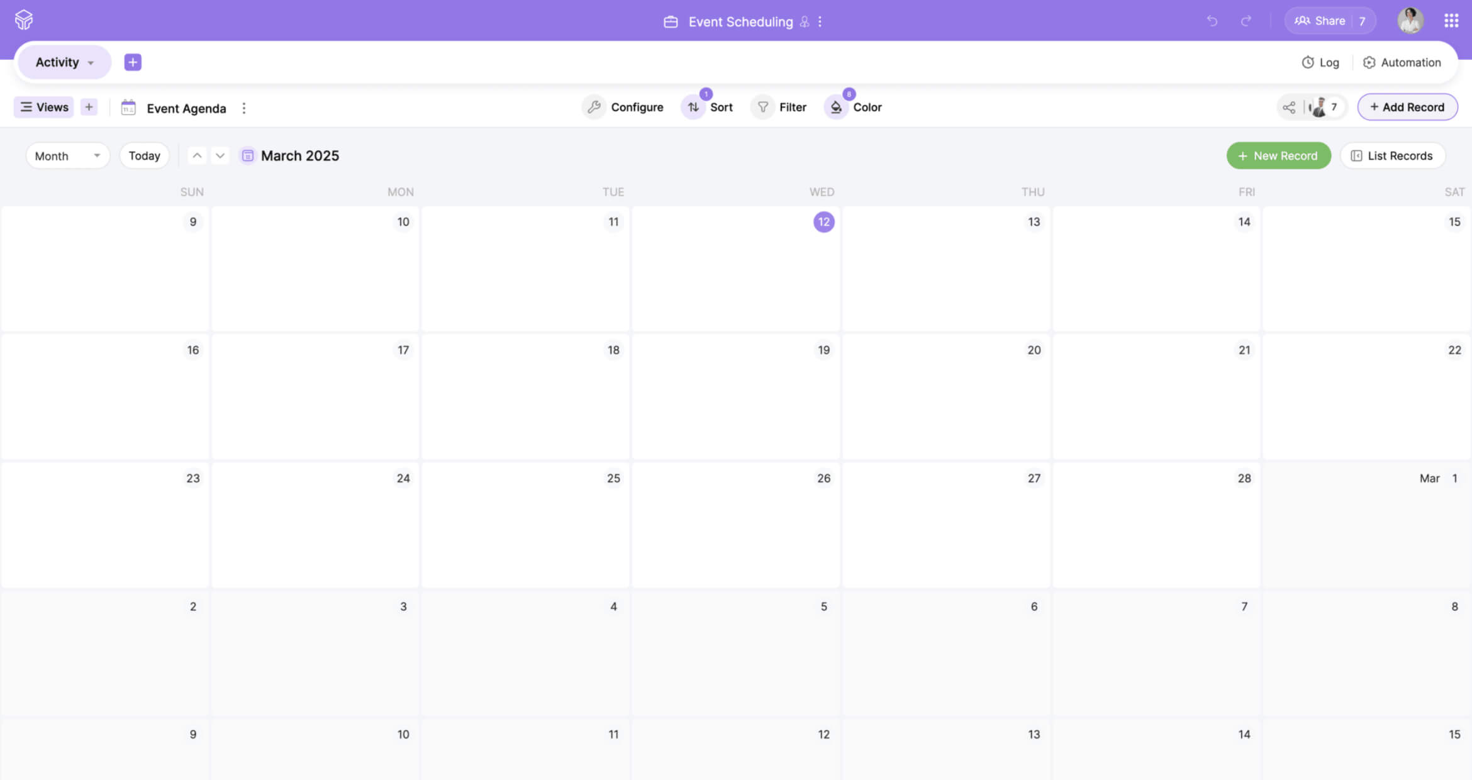Open the apps grid launcher
The width and height of the screenshot is (1472, 780).
pyautogui.click(x=1451, y=21)
